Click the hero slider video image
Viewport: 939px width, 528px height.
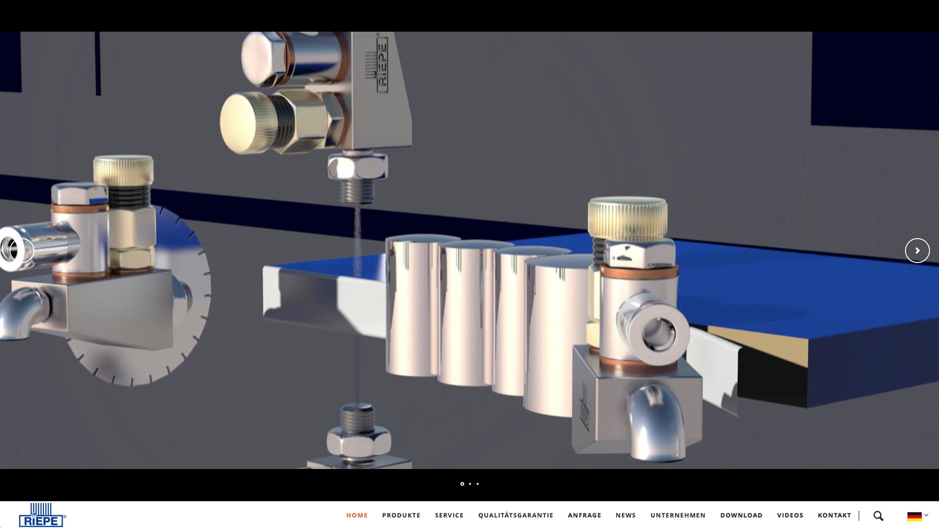click(x=469, y=250)
